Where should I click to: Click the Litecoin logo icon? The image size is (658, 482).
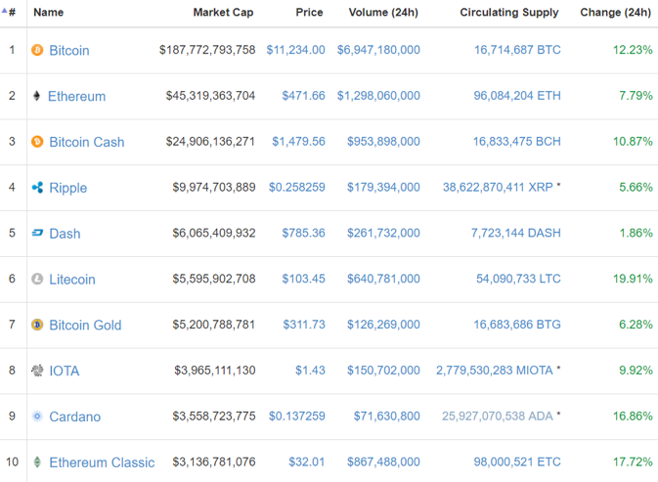click(x=37, y=279)
